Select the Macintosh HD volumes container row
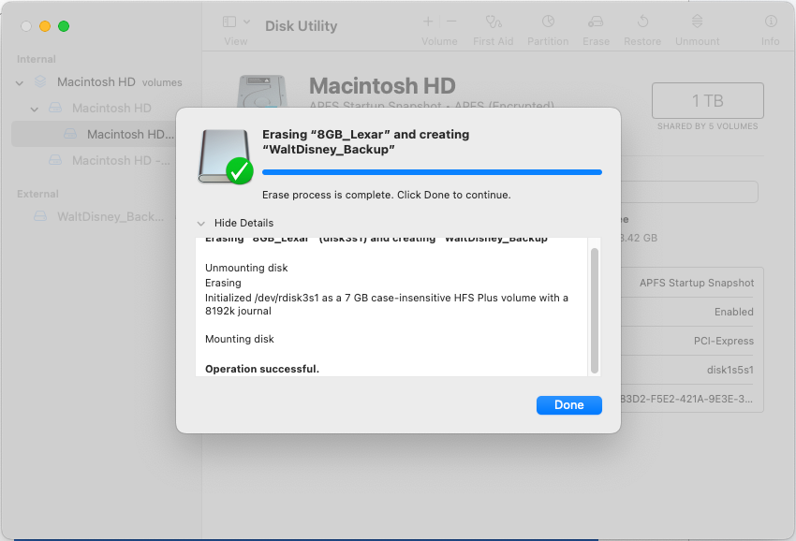 click(x=101, y=81)
